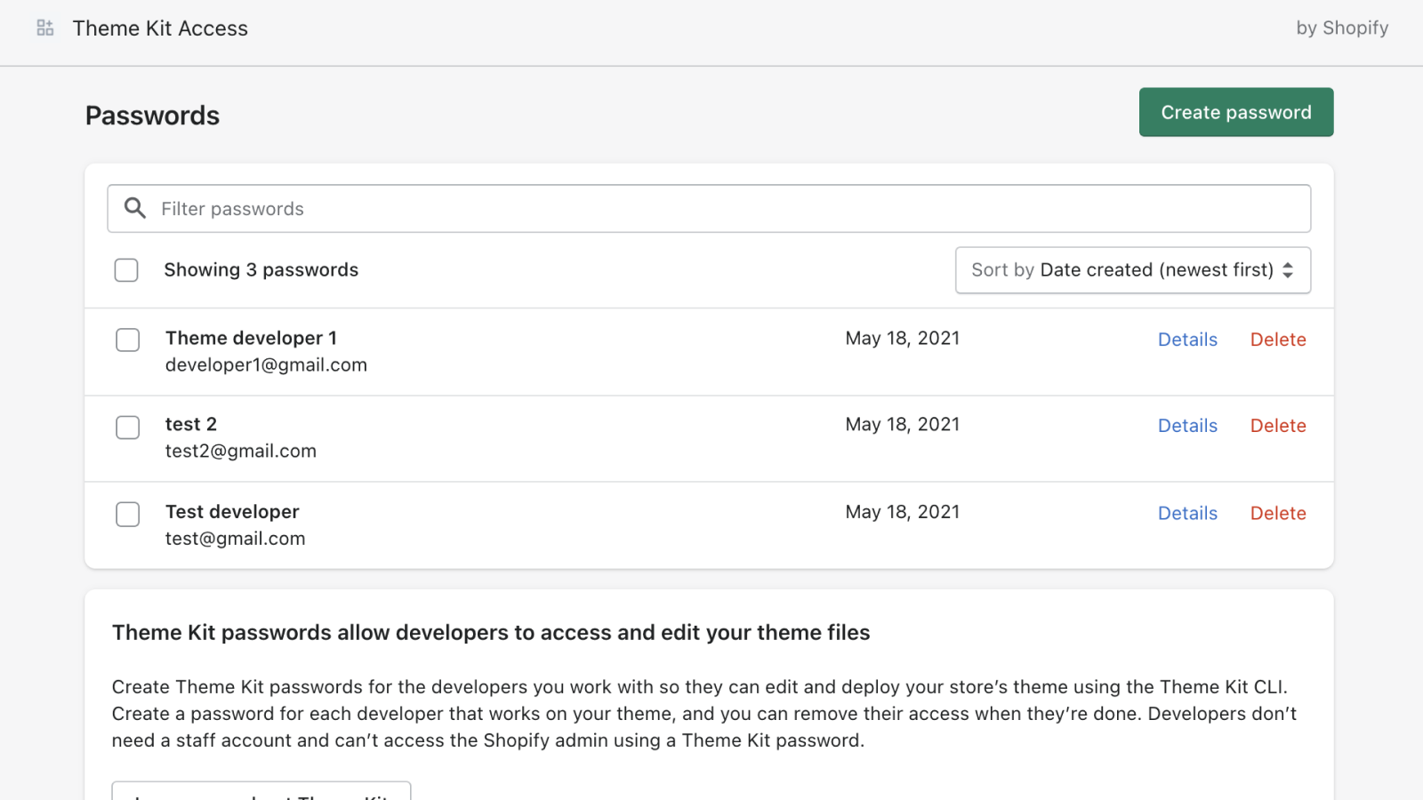The image size is (1423, 800).
Task: Delete the Theme developer 1 password
Action: (x=1277, y=340)
